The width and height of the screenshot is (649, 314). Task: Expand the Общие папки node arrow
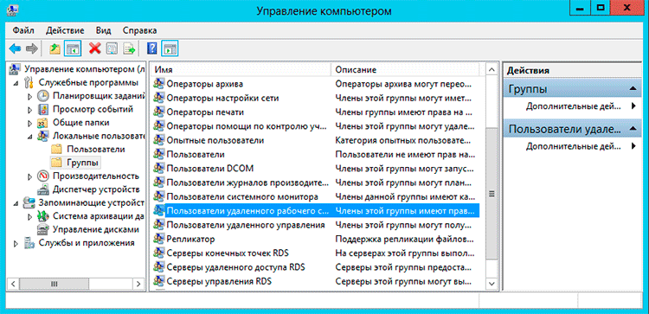[x=29, y=124]
